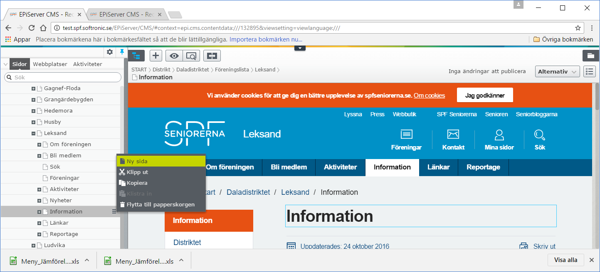
Task: Expand the Nyheter tree node
Action: point(40,201)
